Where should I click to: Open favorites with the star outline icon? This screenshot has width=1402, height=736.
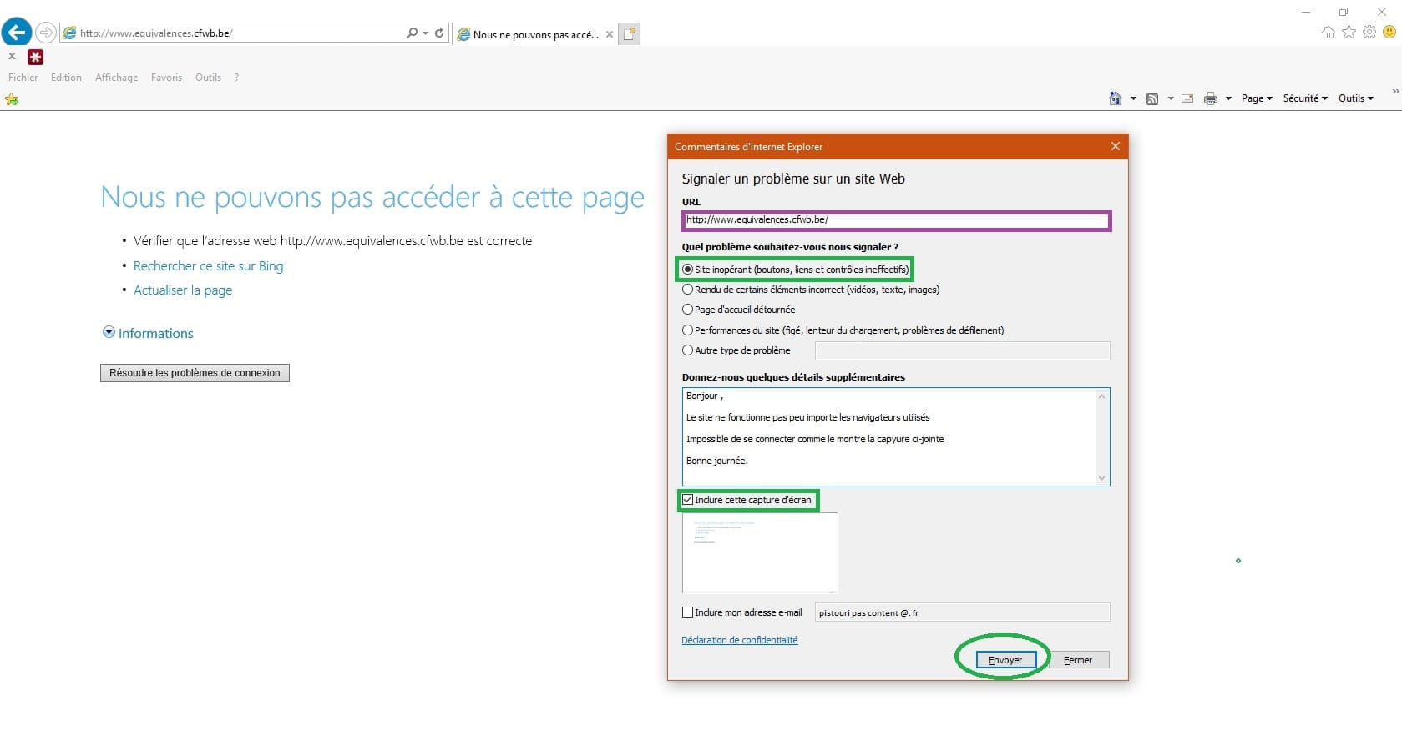coord(1349,32)
